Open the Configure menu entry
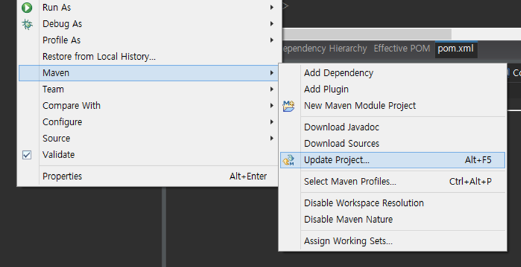Viewport: 521px width, 267px height. (x=148, y=122)
